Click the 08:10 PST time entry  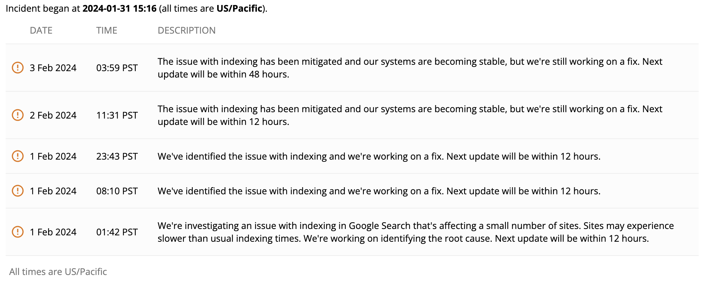[117, 191]
